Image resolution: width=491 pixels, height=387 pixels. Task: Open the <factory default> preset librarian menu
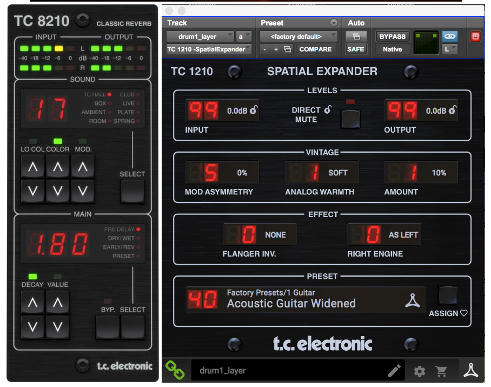(298, 37)
